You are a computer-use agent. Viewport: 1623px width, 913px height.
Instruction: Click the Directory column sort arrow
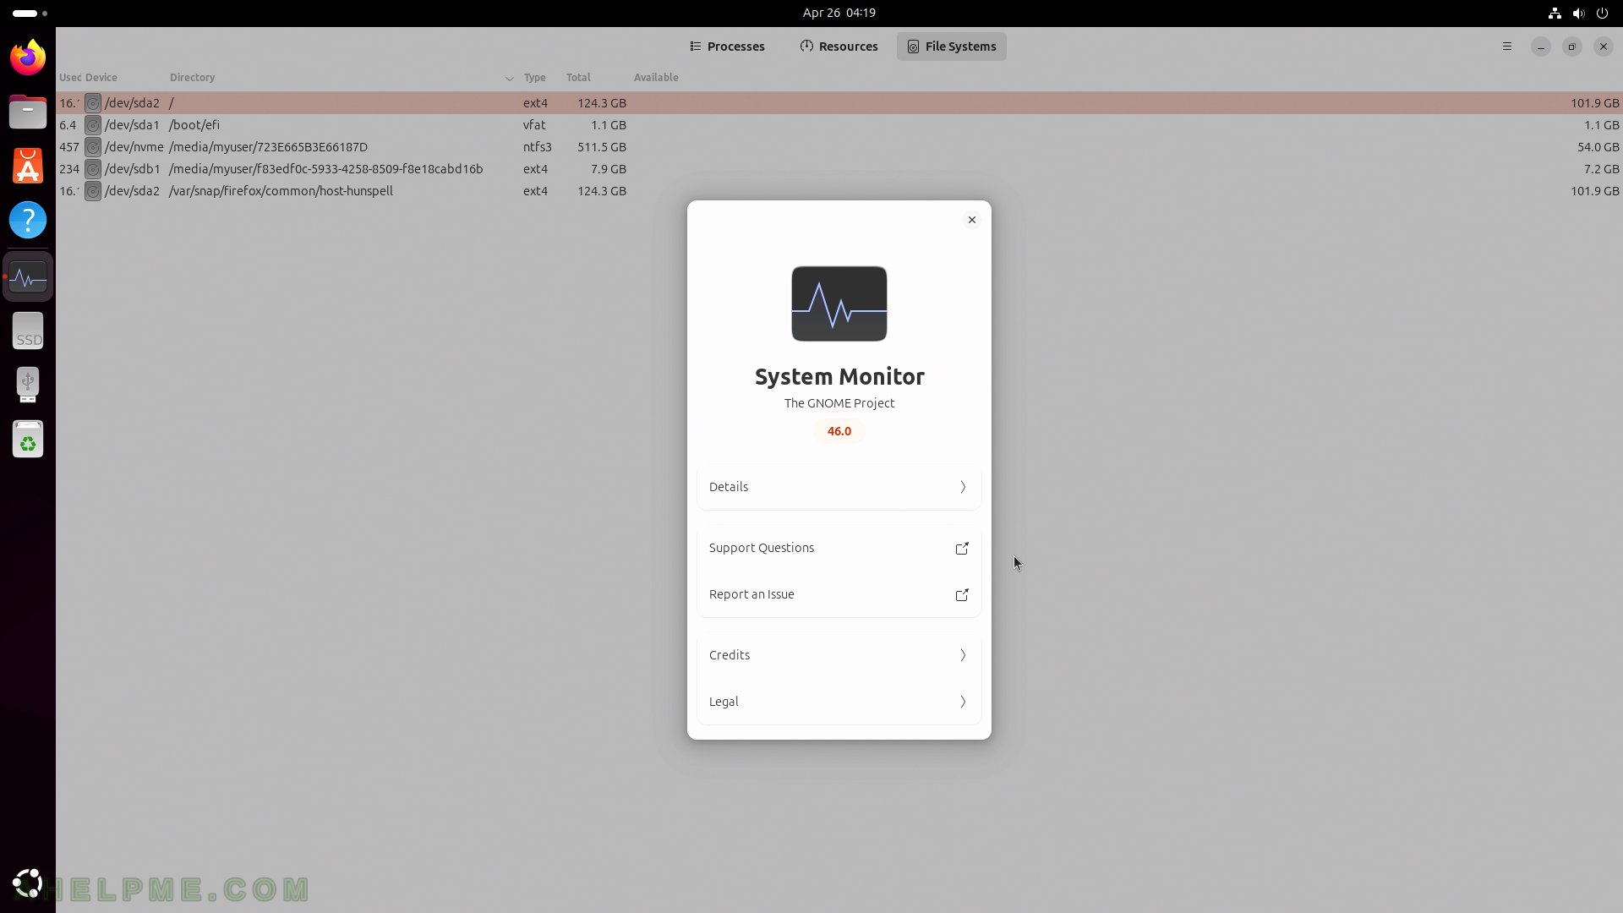point(510,78)
